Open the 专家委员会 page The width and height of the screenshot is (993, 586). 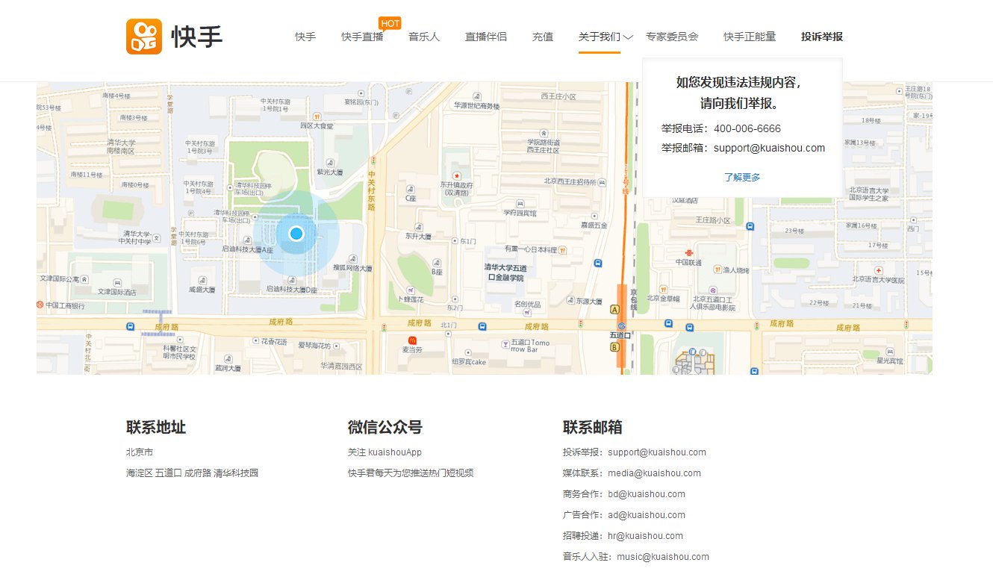coord(673,36)
